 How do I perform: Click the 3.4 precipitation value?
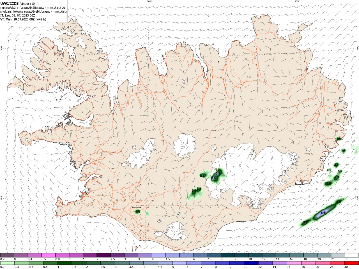tap(202, 176)
